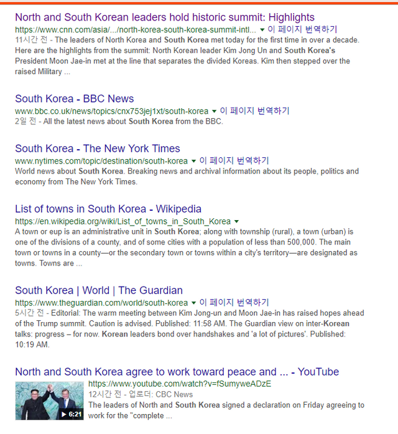Click the play icon with 6:21 duration on thumbnail
This screenshot has height=434, width=398.
coord(72,414)
